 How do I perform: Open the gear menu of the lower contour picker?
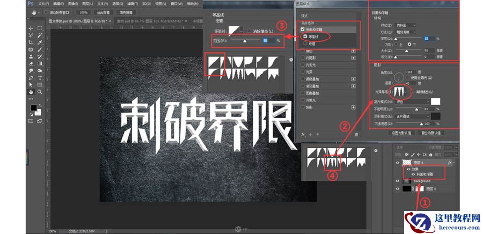point(376,151)
